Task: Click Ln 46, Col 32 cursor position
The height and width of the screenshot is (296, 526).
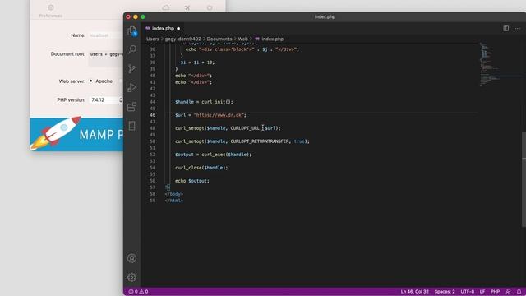Action: pos(414,292)
